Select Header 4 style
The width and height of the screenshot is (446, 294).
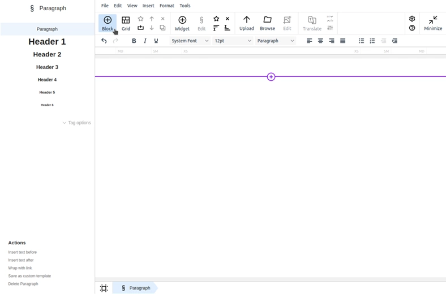[47, 80]
